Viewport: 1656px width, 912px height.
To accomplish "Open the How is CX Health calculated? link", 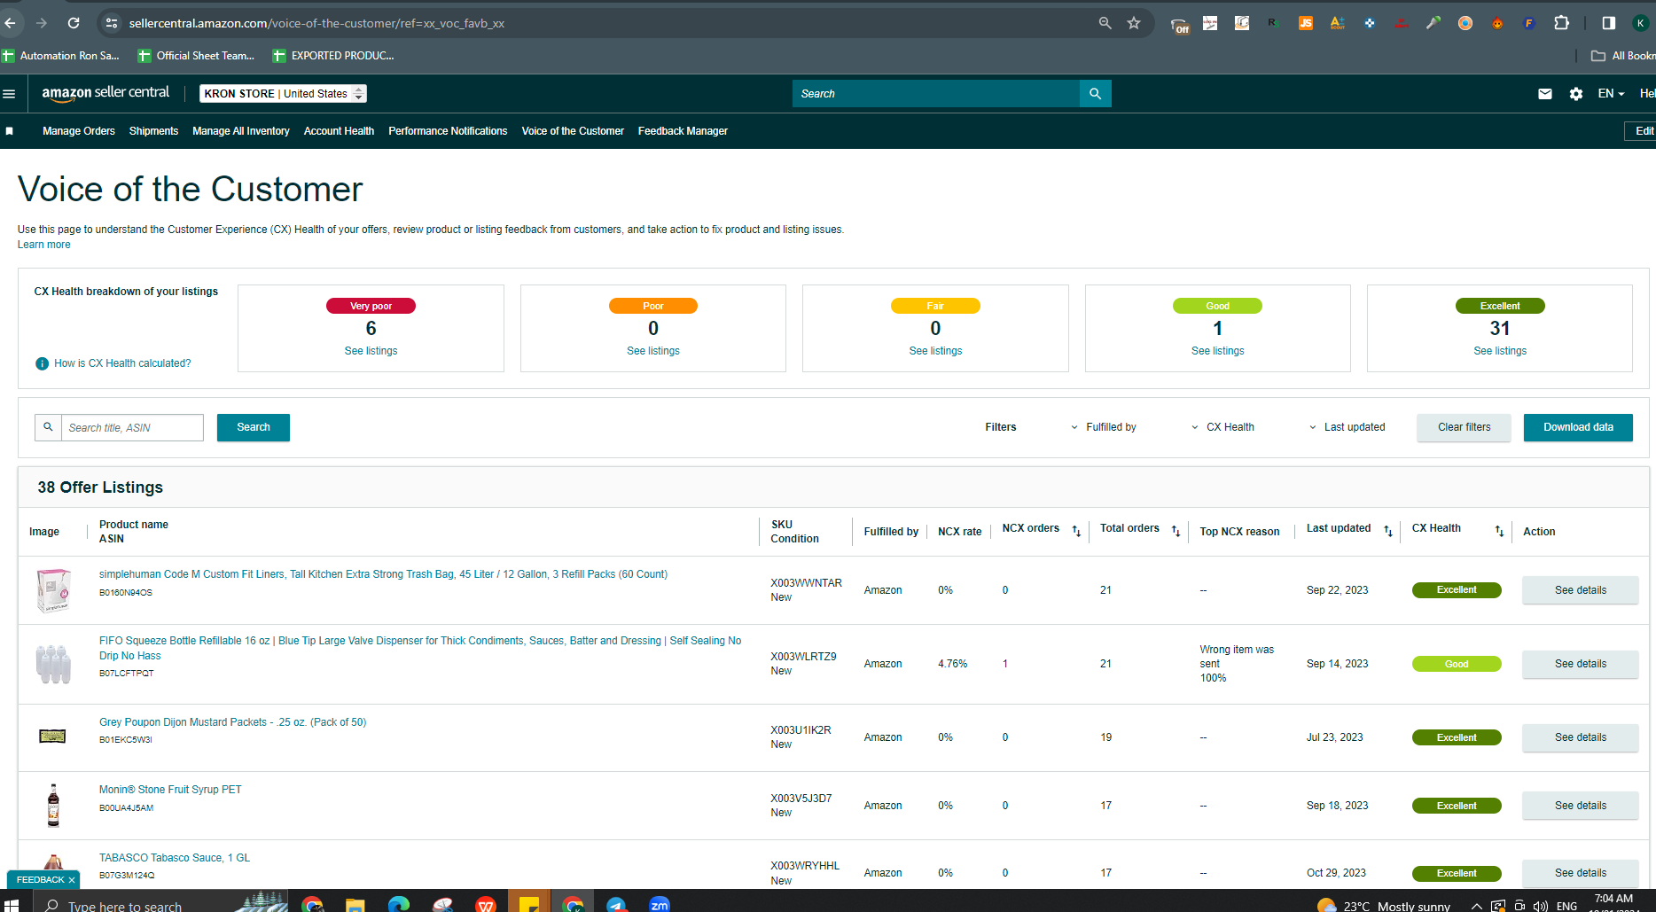I will pyautogui.click(x=122, y=363).
